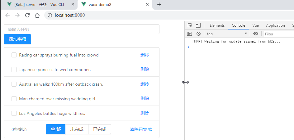294x140 pixels.
Task: Clear the console with the clear icon
Action: click(x=198, y=34)
